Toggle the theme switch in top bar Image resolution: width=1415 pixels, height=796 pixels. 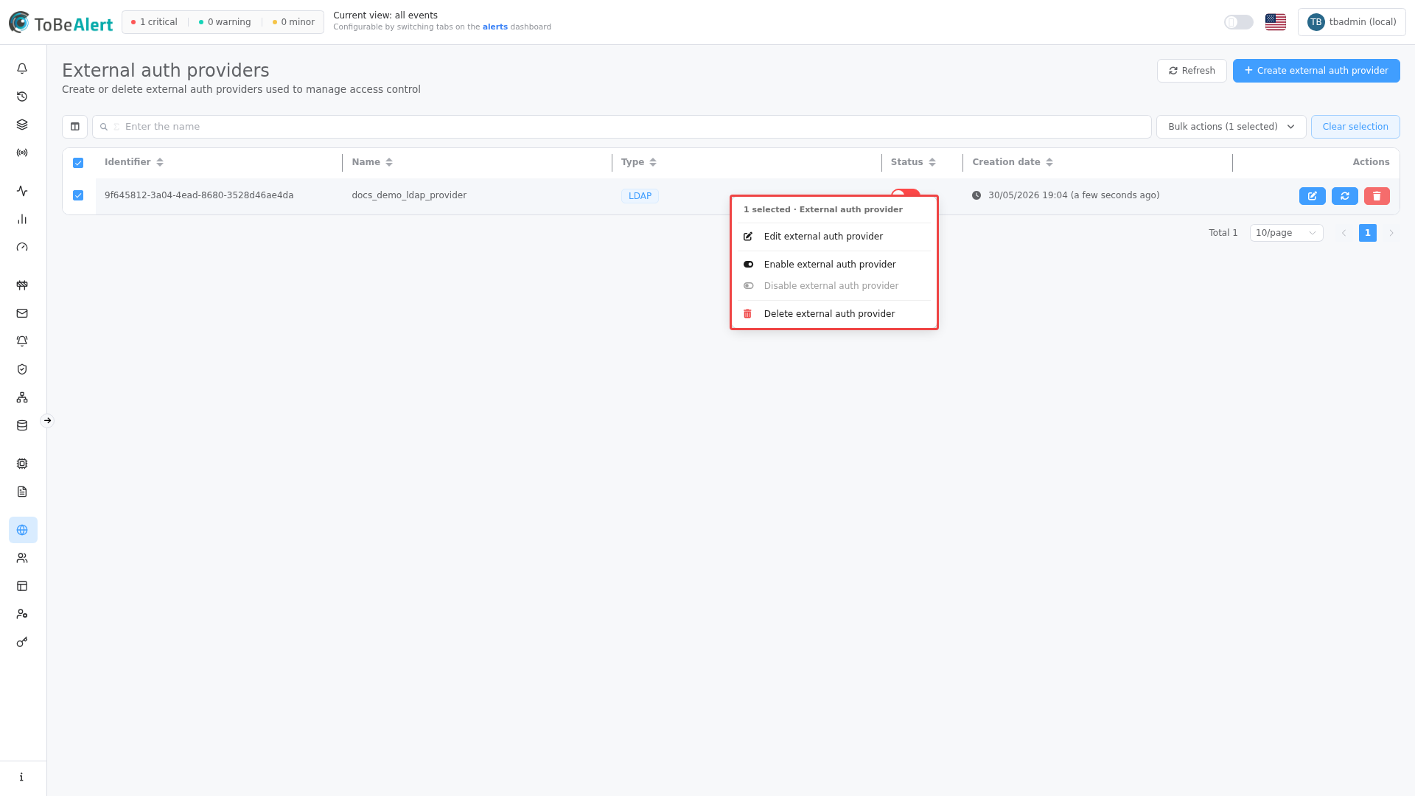1238,22
